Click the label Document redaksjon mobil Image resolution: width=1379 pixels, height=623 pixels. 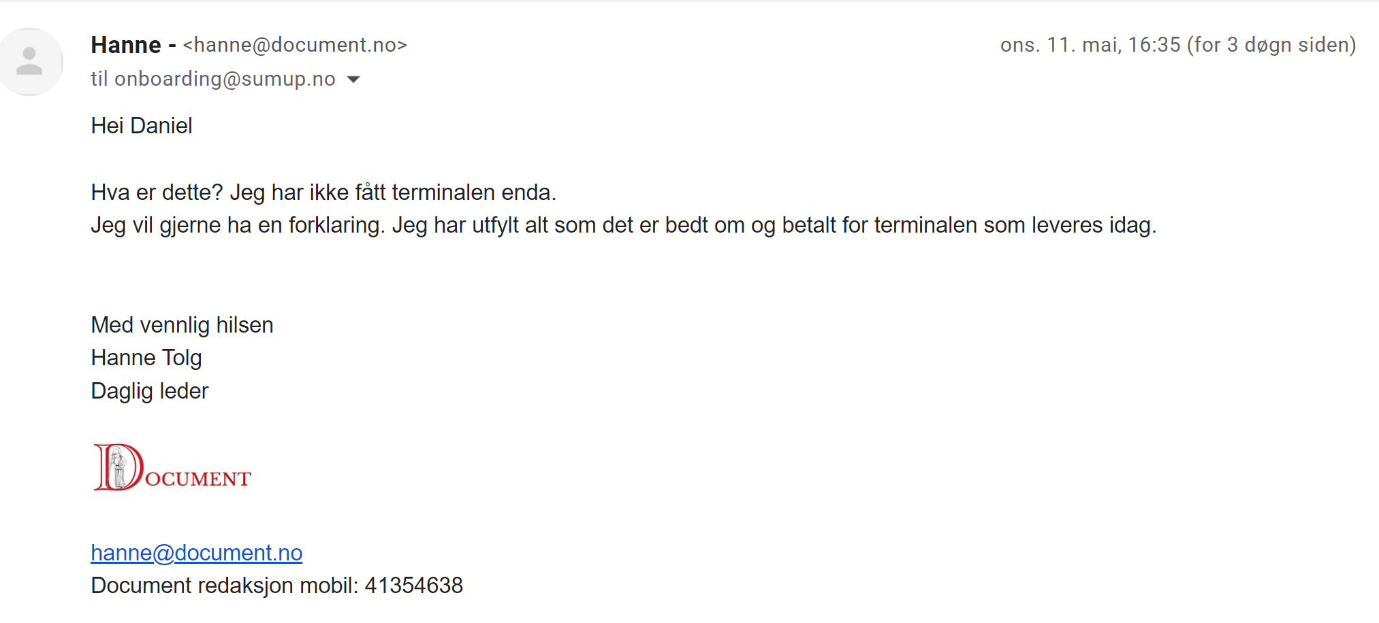[x=223, y=586]
